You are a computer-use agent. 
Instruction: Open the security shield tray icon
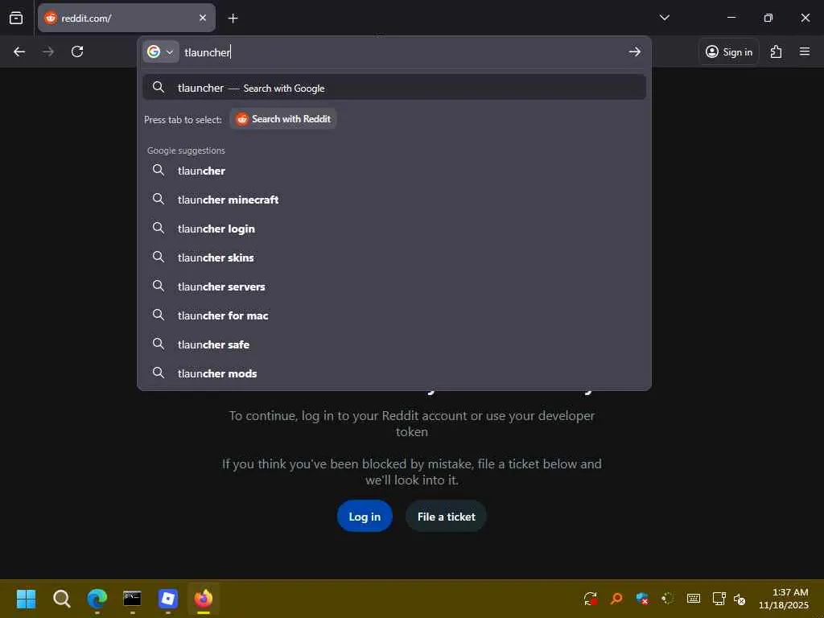641,598
